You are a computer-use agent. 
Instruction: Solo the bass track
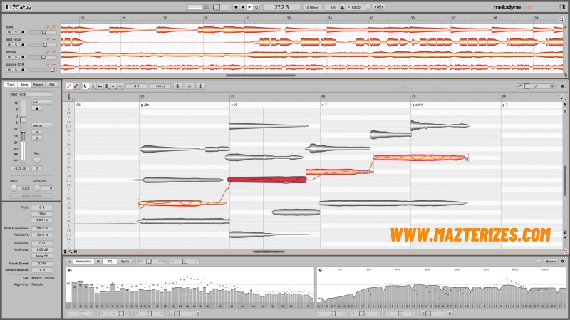click(16, 32)
